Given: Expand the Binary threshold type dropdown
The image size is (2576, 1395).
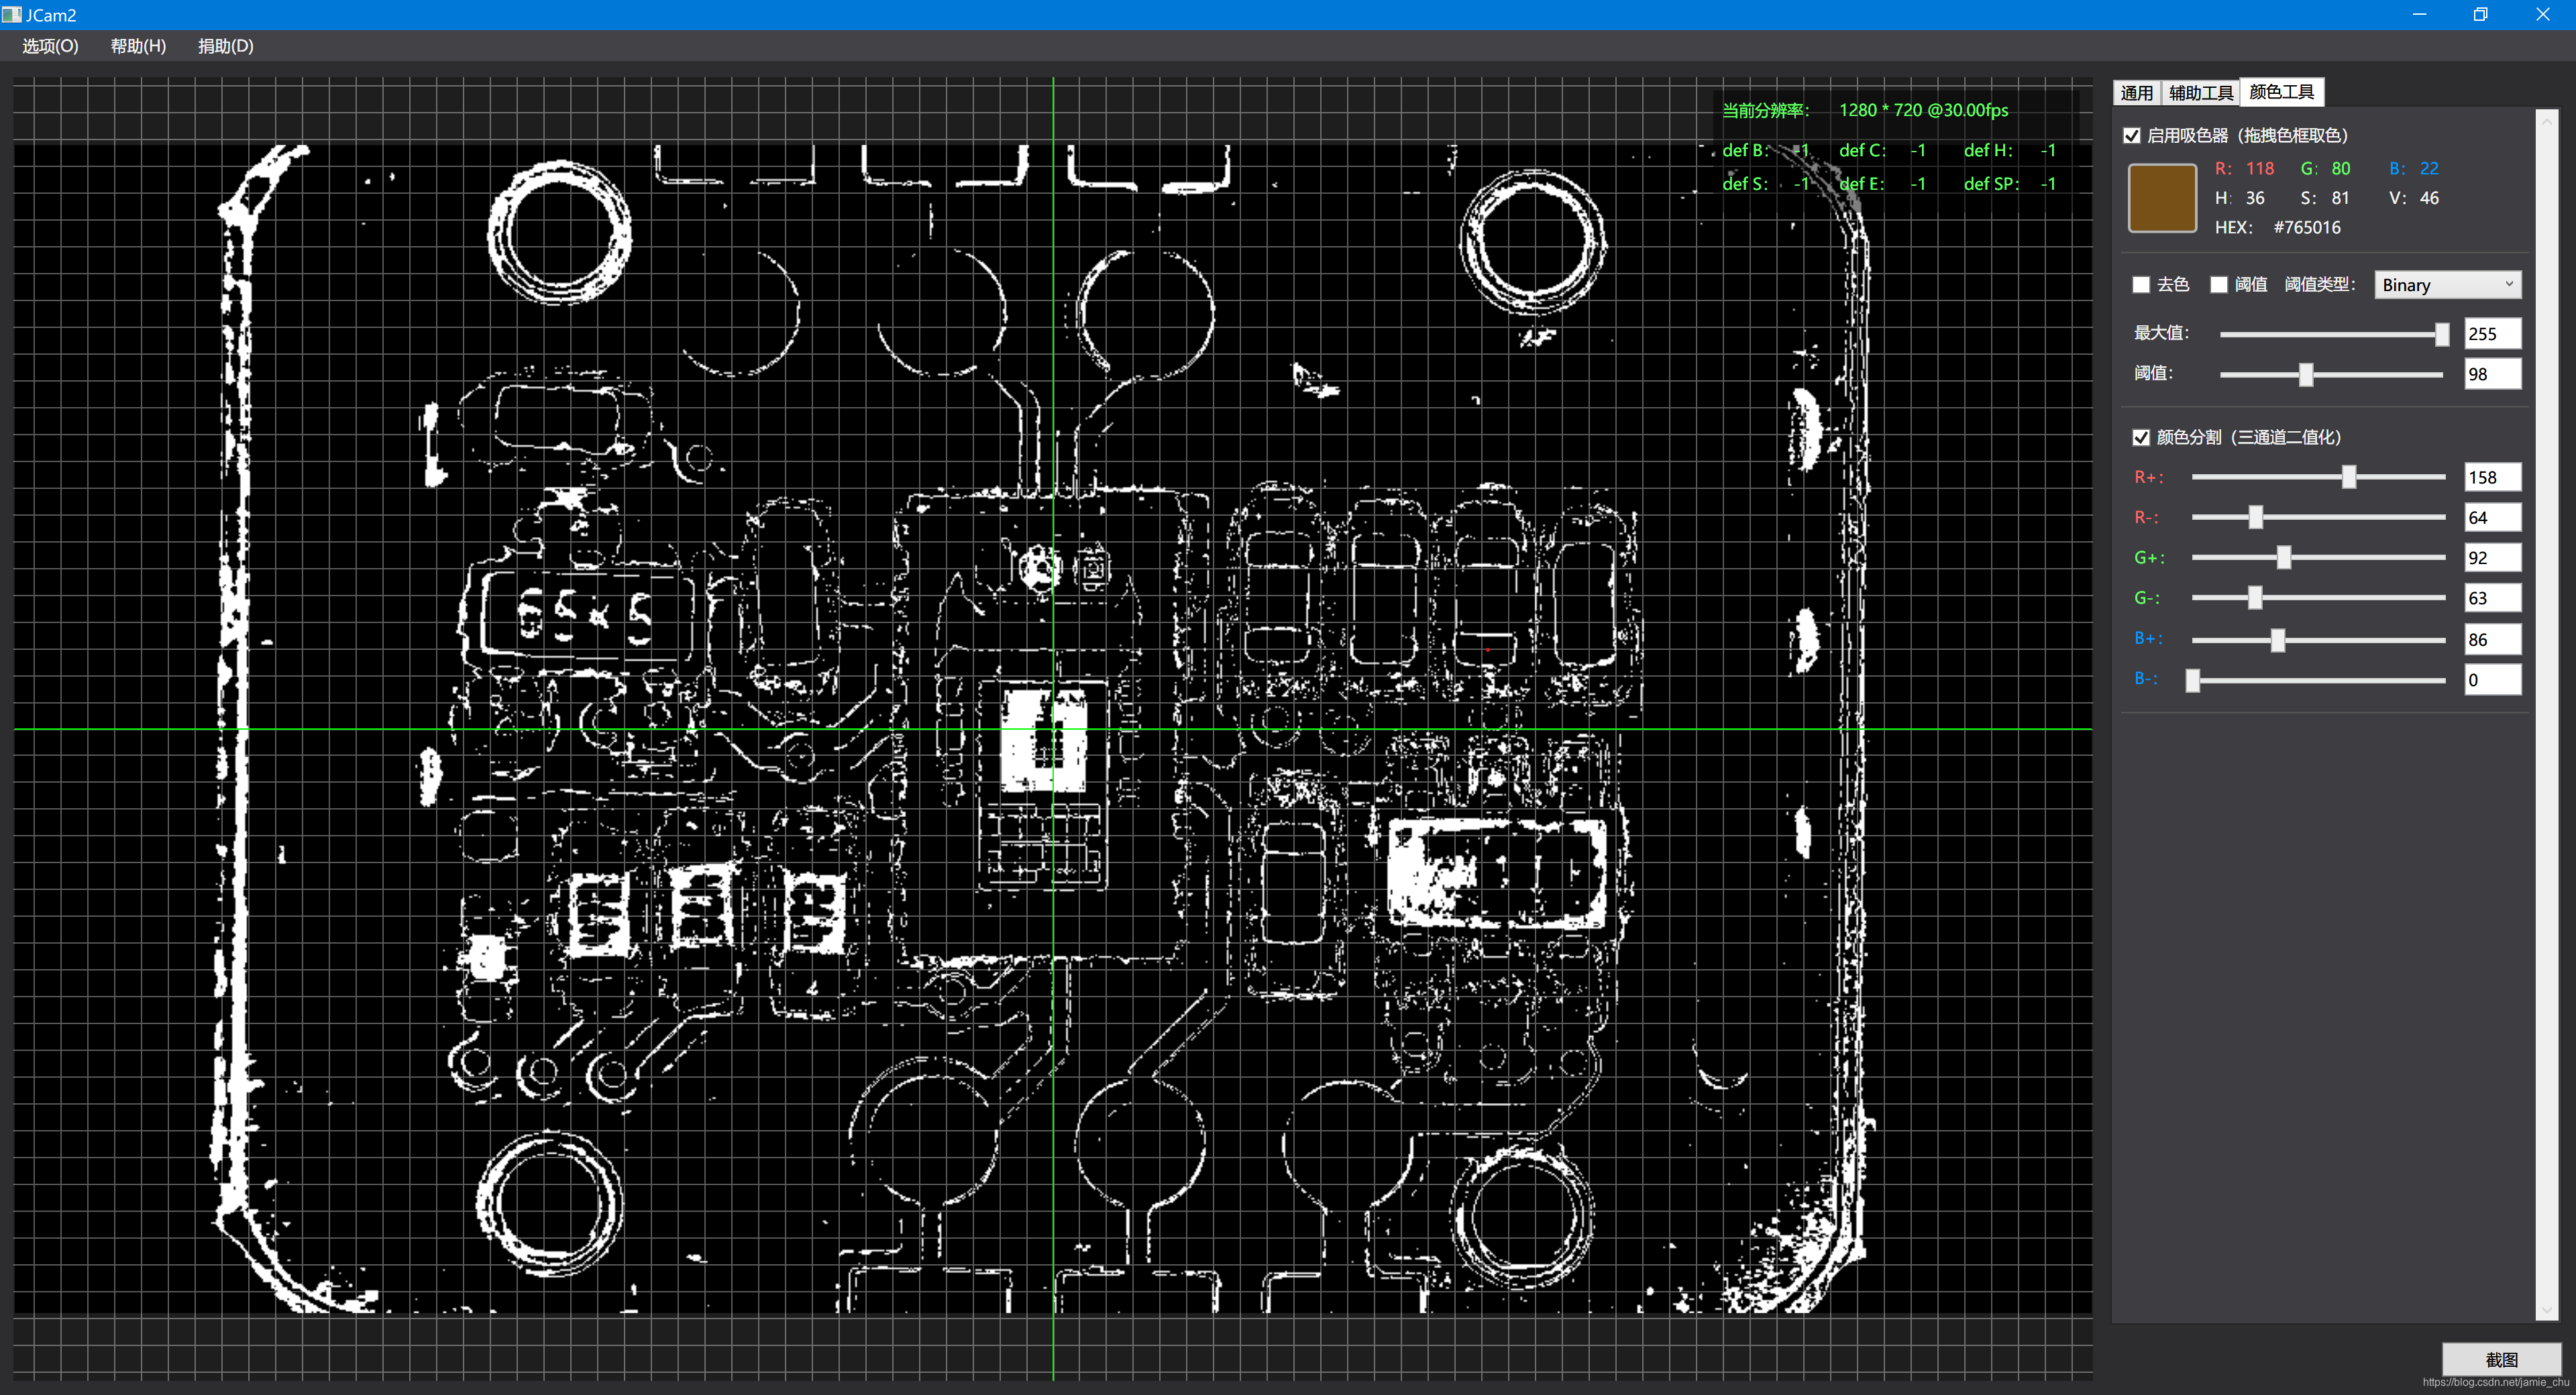Looking at the screenshot, I should tap(2447, 285).
